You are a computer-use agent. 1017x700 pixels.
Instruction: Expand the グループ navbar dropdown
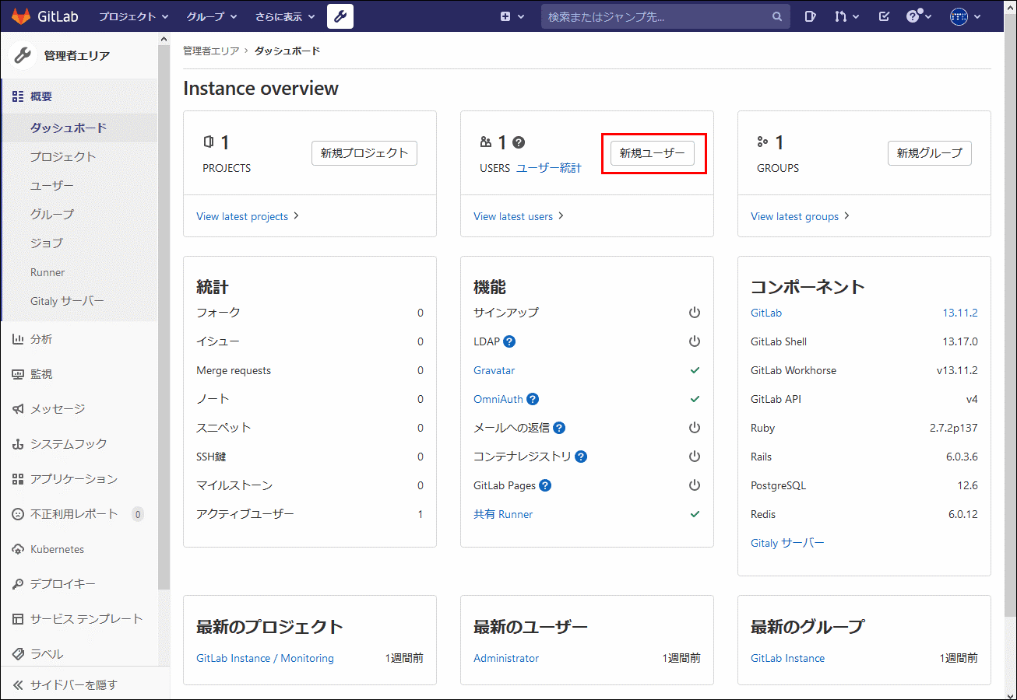[212, 16]
